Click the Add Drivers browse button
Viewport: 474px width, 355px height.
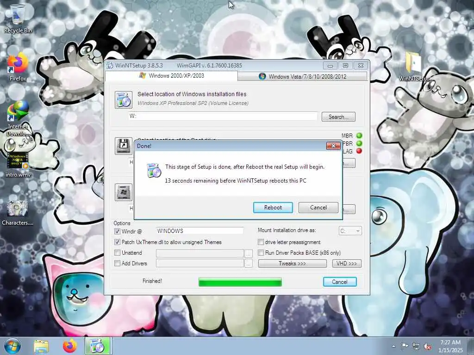248,263
